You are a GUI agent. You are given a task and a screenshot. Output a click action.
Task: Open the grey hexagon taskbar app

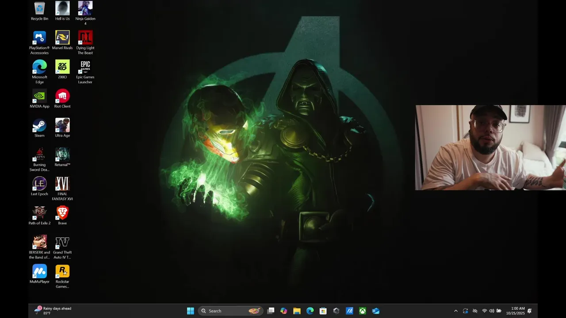pyautogui.click(x=336, y=311)
